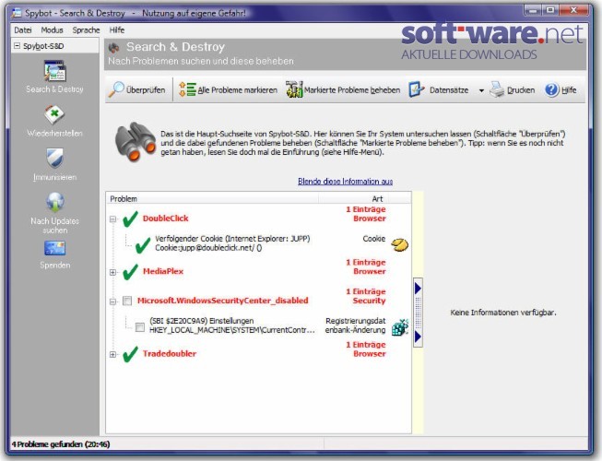Image resolution: width=602 pixels, height=461 pixels.
Task: Uncheck the DoubleClick problem checkmark
Action: tap(130, 219)
